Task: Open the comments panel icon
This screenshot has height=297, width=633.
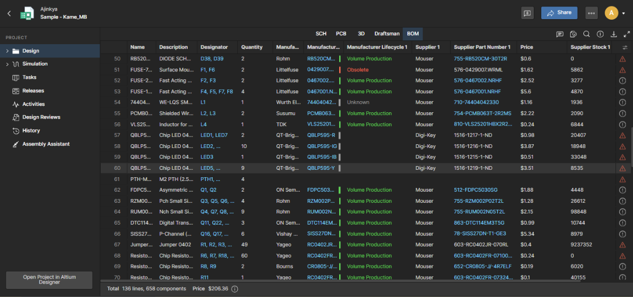Action: point(559,34)
